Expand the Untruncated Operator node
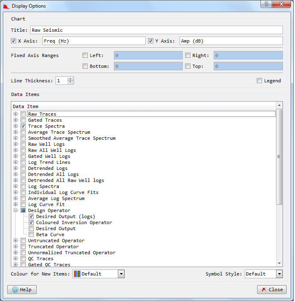The width and height of the screenshot is (295, 302). [16, 241]
